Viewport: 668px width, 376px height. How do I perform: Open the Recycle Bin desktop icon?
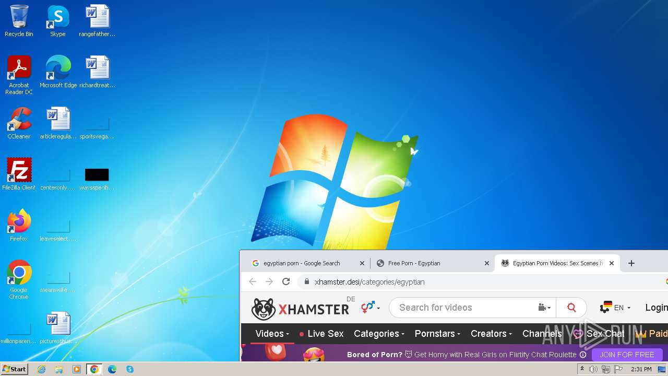click(x=19, y=21)
